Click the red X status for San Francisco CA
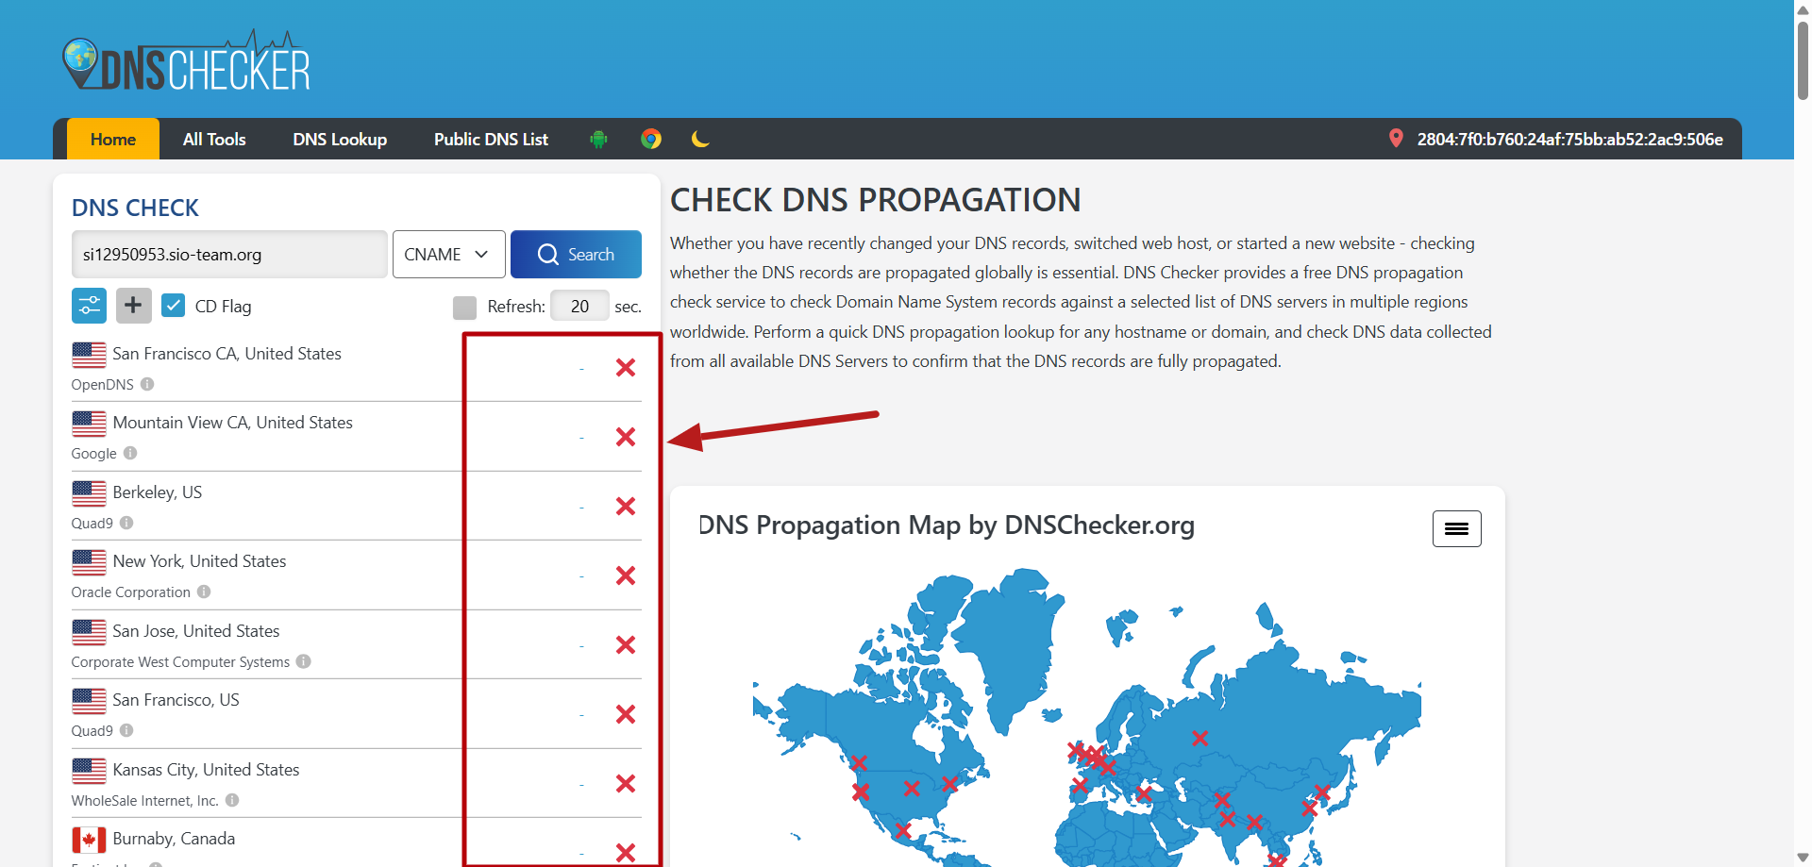 pos(625,368)
